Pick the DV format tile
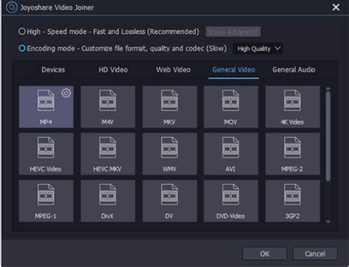 pyautogui.click(x=169, y=201)
